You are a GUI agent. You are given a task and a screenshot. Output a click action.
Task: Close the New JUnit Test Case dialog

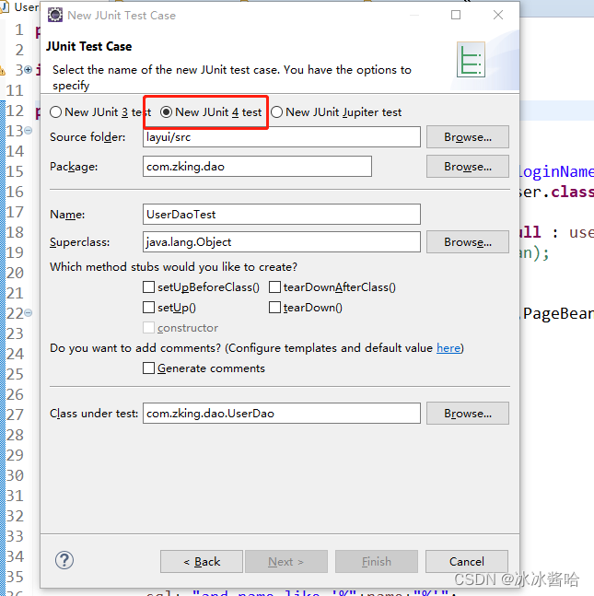click(x=498, y=15)
